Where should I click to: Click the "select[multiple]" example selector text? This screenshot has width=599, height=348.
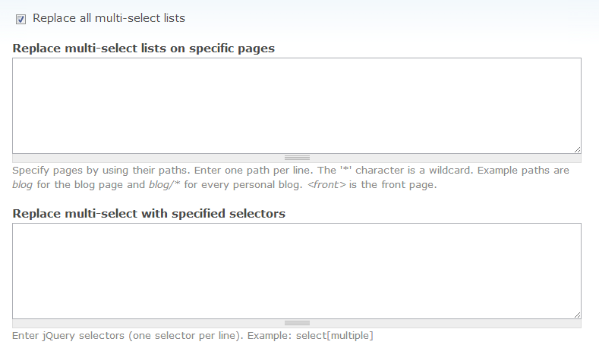pyautogui.click(x=335, y=336)
